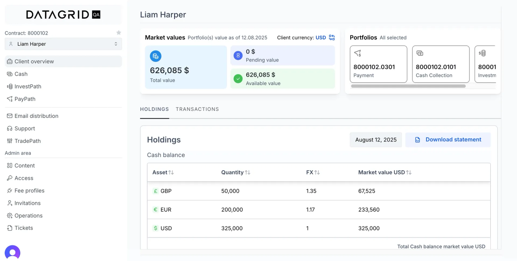Open Invitations page
Image resolution: width=517 pixels, height=261 pixels.
point(27,203)
